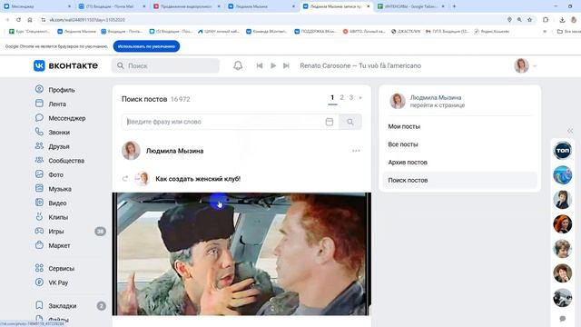Open the Профиль sidebar item
Viewport: 581px width, 327px height.
[x=61, y=90]
